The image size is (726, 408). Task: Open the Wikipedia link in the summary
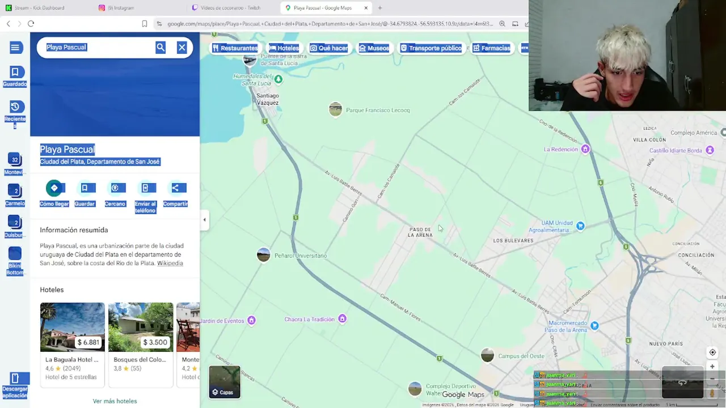point(170,263)
